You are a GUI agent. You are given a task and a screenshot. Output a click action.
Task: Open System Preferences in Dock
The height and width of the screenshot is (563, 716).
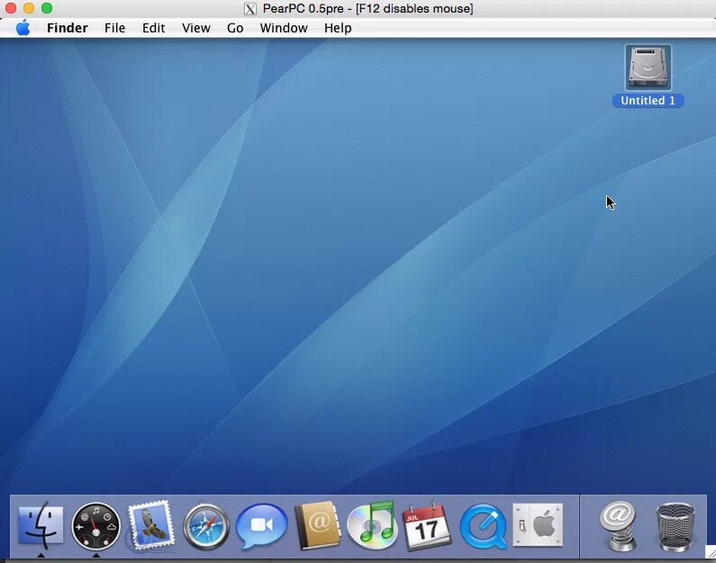(x=538, y=525)
